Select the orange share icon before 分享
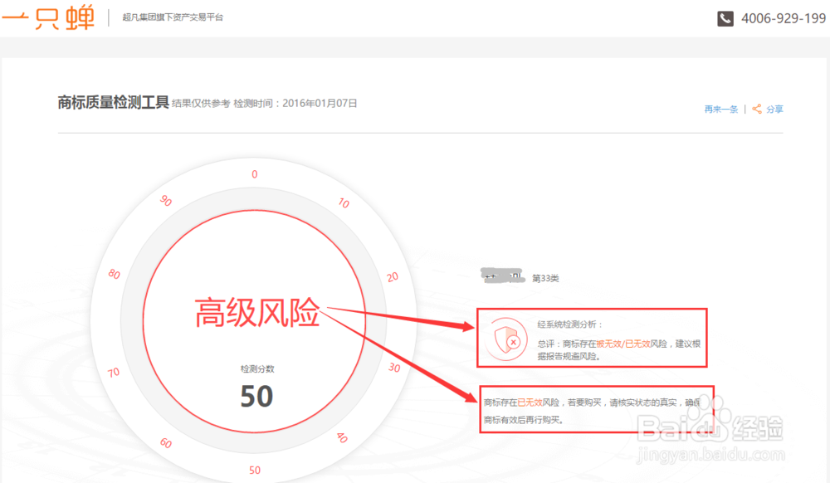830x483 pixels. (x=756, y=109)
